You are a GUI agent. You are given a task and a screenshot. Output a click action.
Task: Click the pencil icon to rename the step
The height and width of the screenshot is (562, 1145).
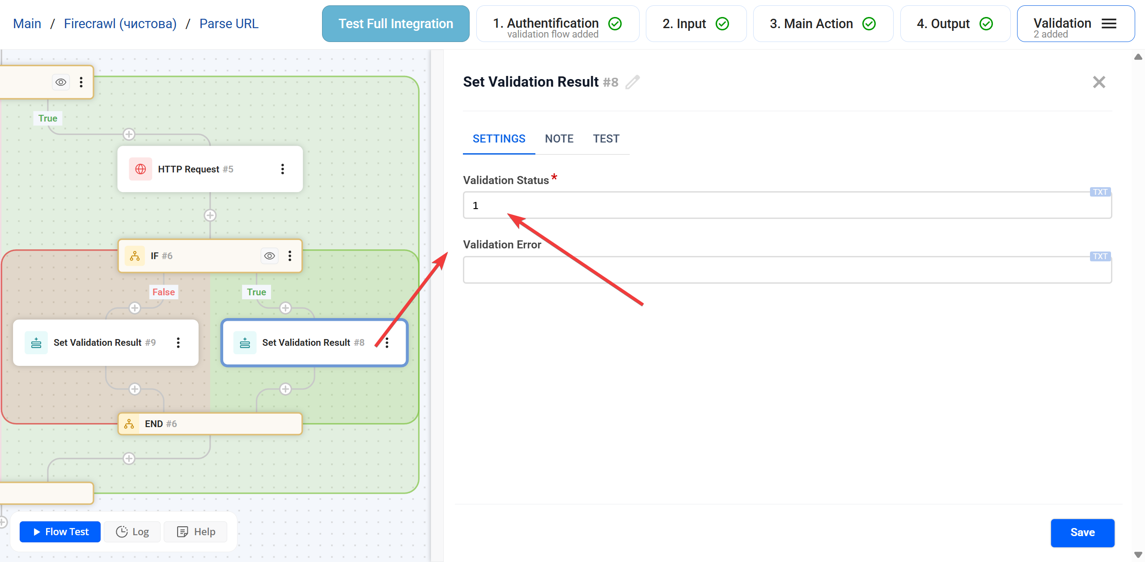632,82
